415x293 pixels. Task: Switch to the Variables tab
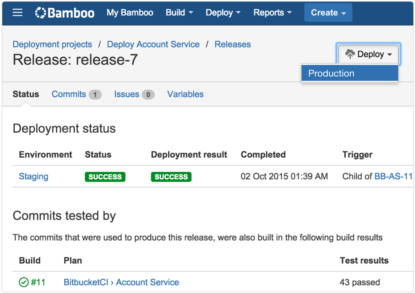(x=185, y=94)
